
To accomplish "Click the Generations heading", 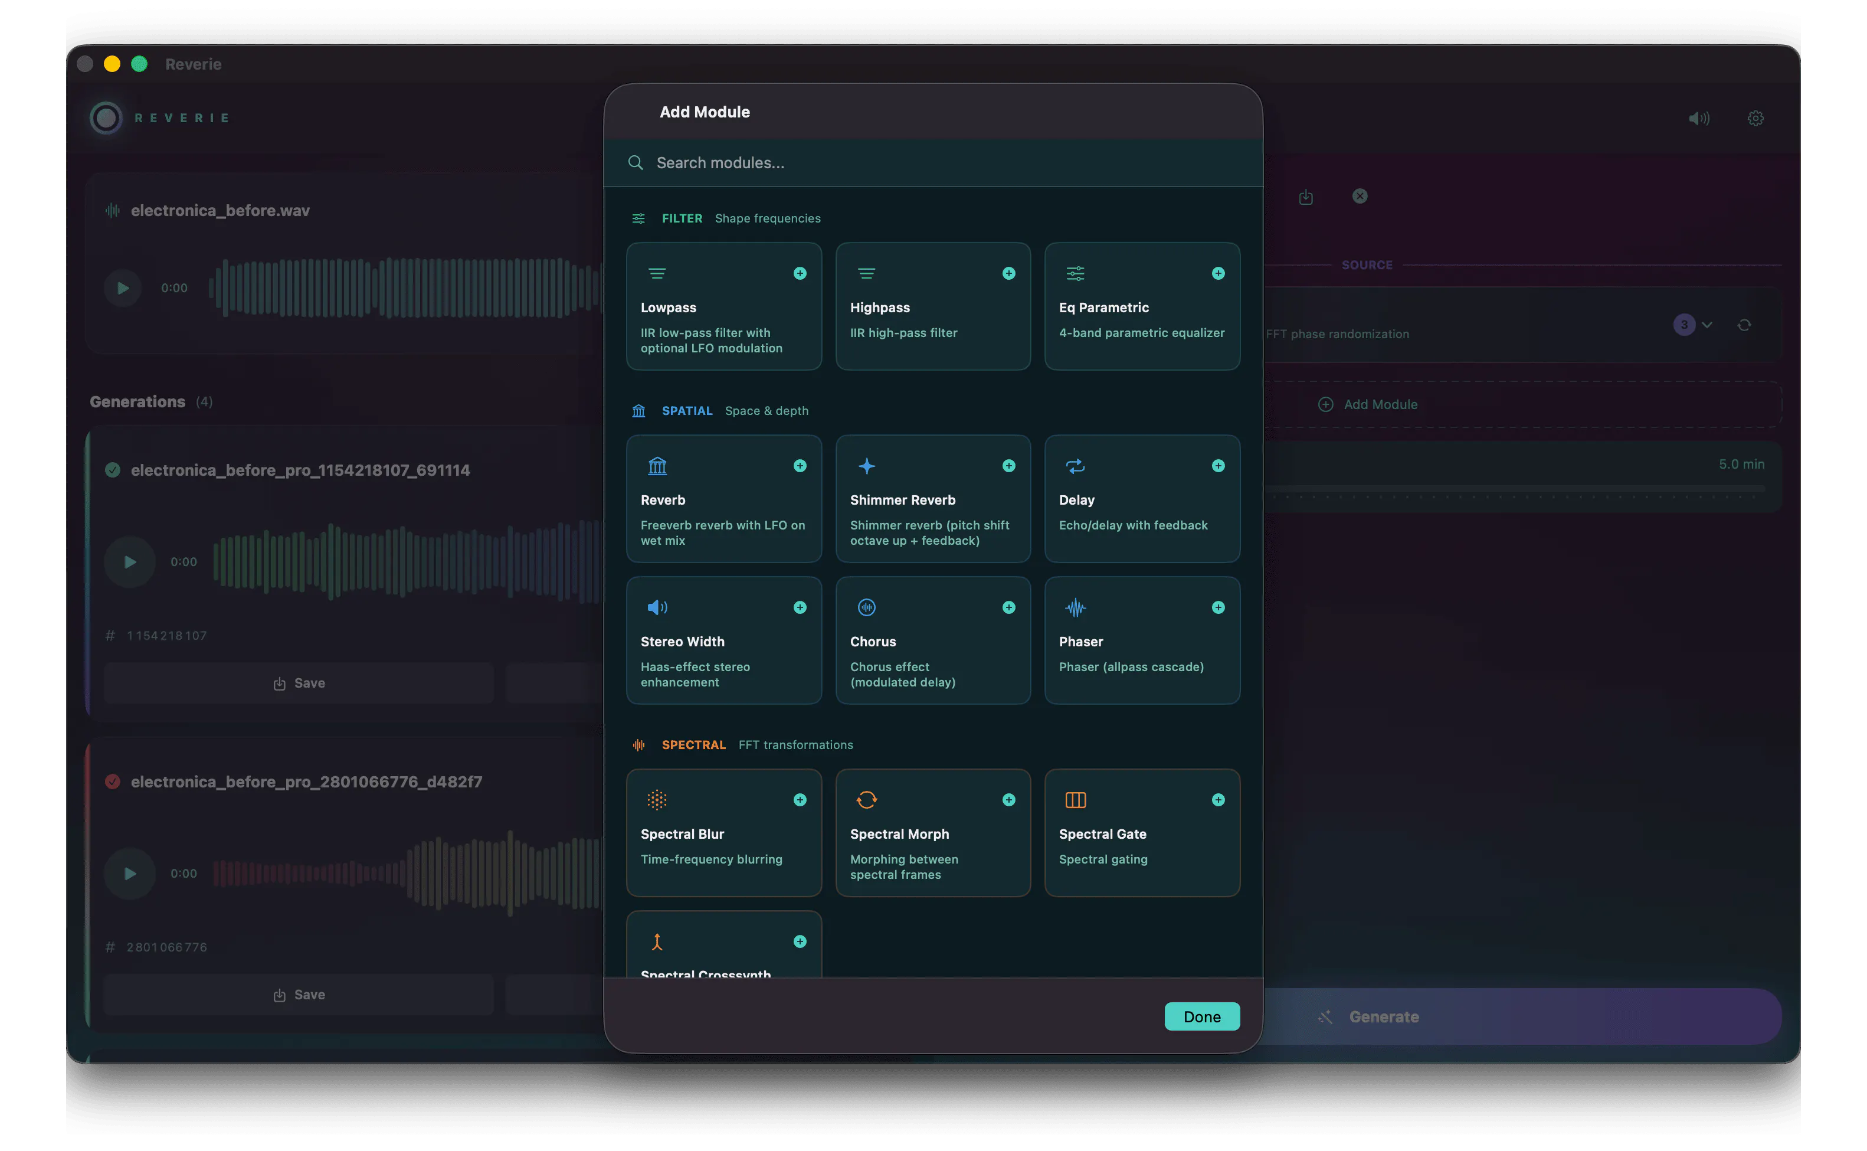I will pyautogui.click(x=137, y=401).
